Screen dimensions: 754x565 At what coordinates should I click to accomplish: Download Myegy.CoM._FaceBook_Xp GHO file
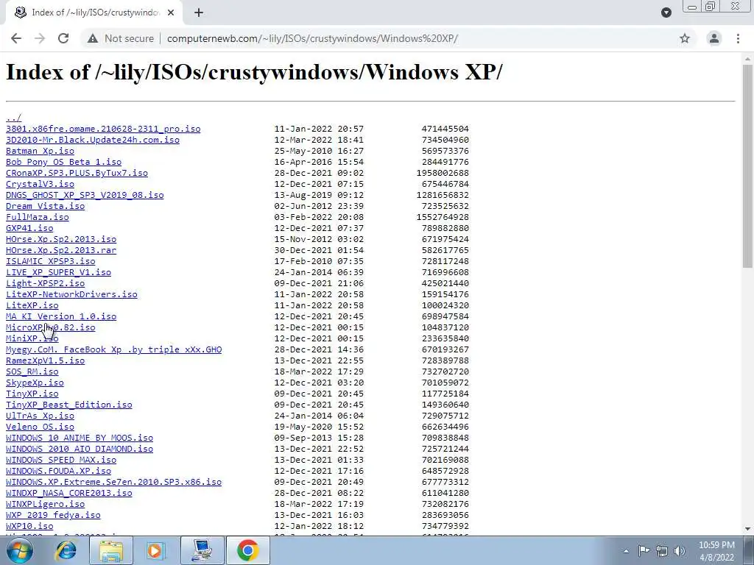(x=113, y=349)
